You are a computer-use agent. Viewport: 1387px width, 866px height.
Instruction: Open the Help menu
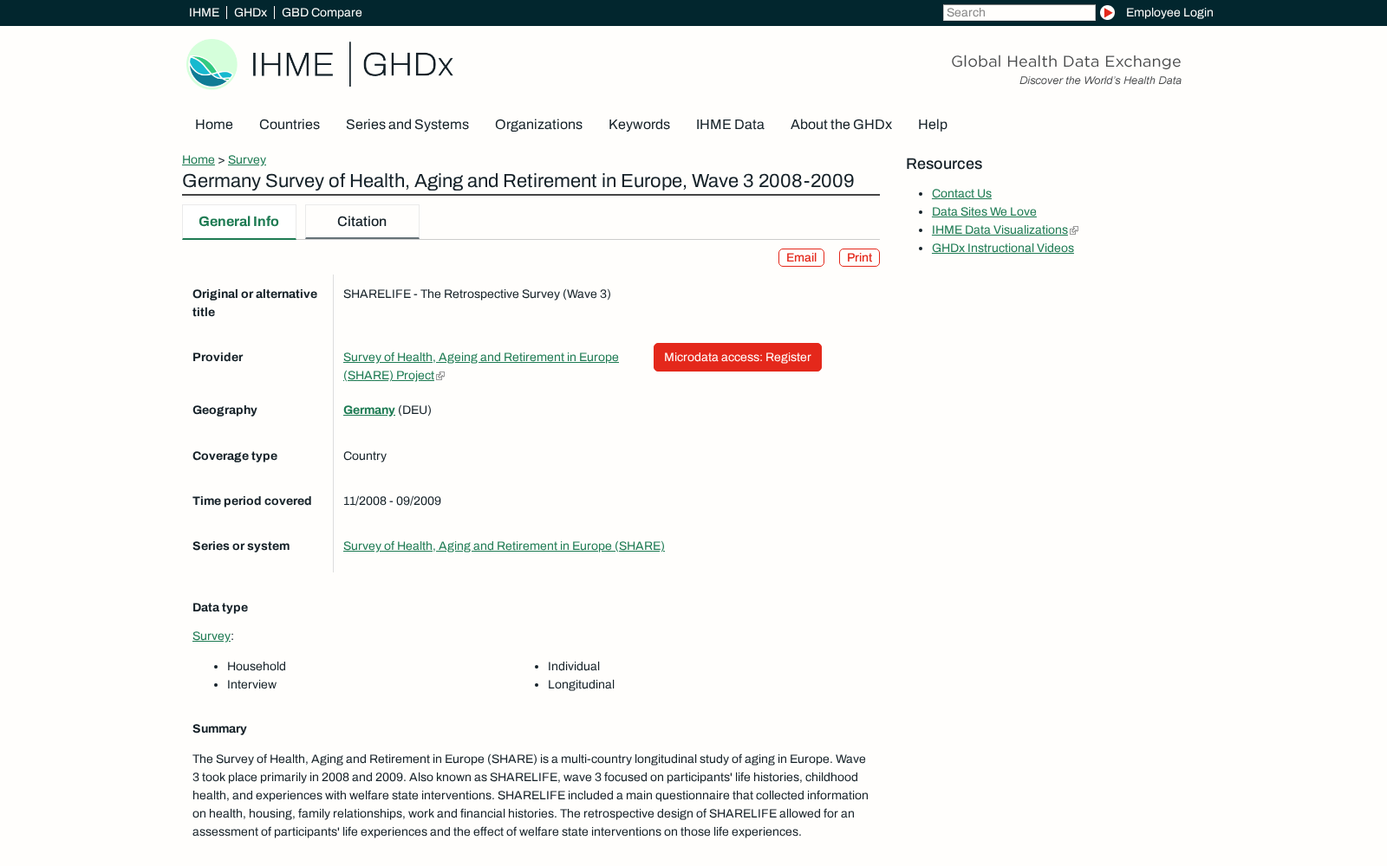click(933, 125)
